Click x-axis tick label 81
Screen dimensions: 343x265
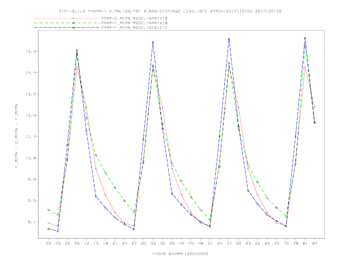pyautogui.click(x=305, y=243)
